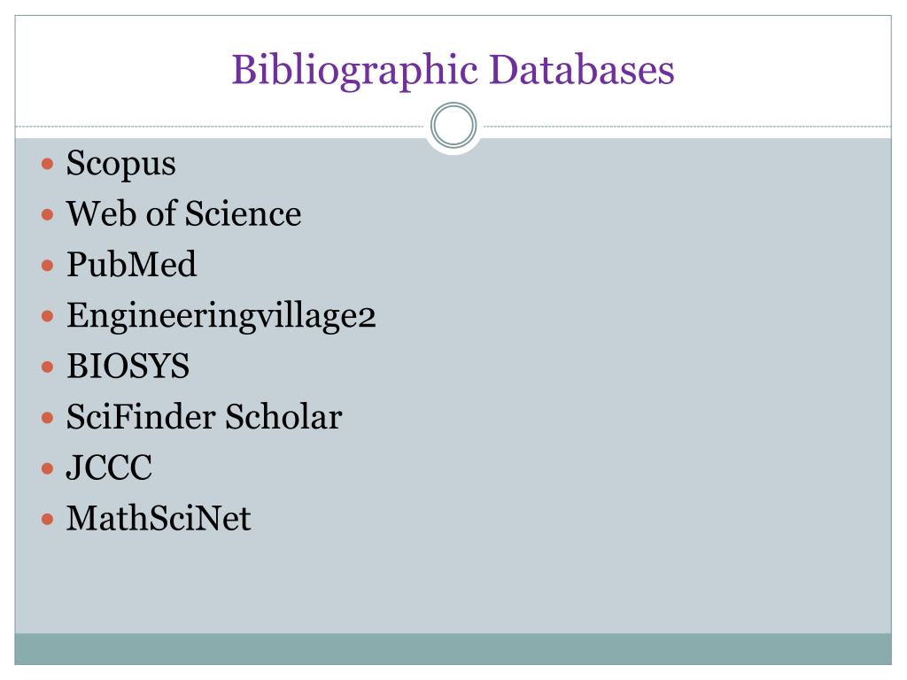Screen dimensions: 907x680
Task: Click the bullet beside SciFinder Scholar
Action: click(x=48, y=418)
